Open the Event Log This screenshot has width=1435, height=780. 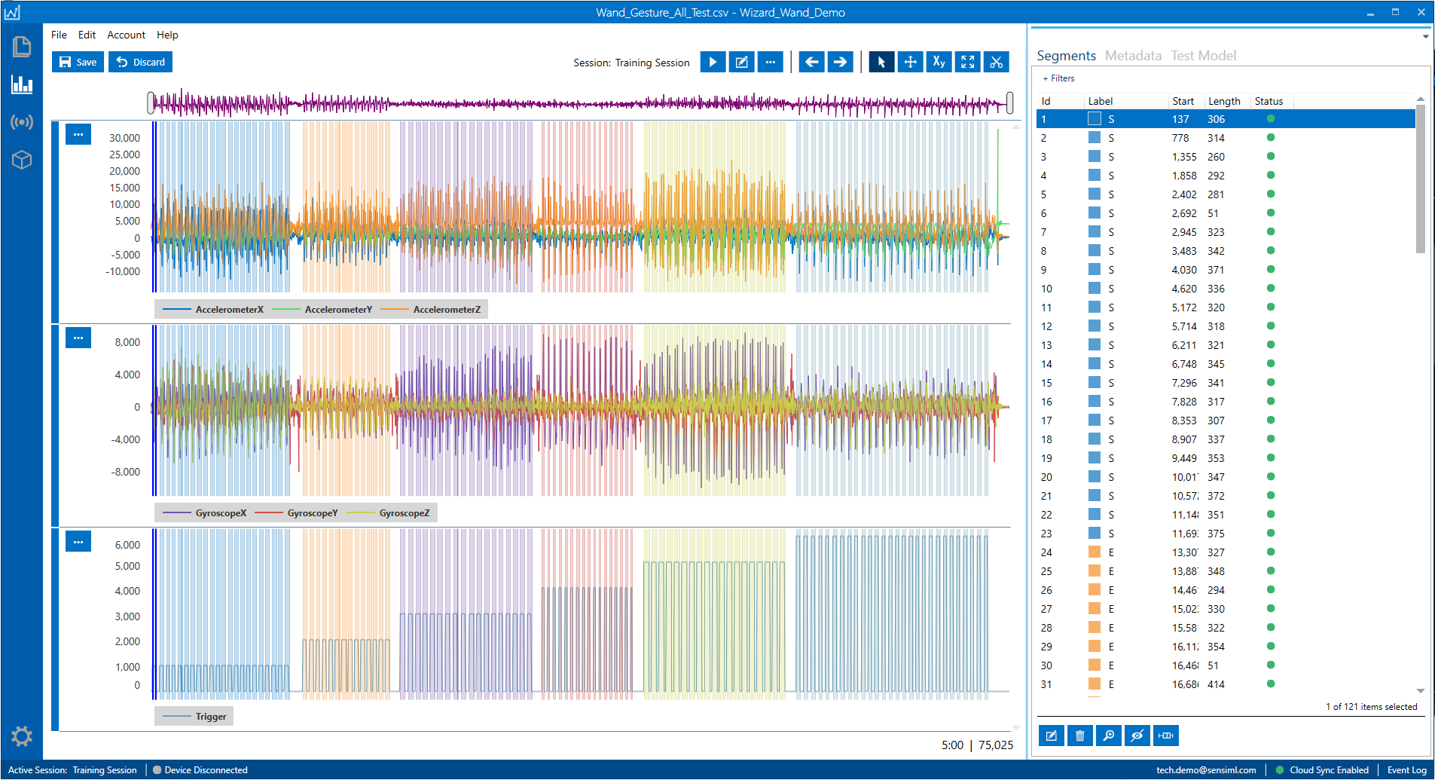tap(1406, 769)
